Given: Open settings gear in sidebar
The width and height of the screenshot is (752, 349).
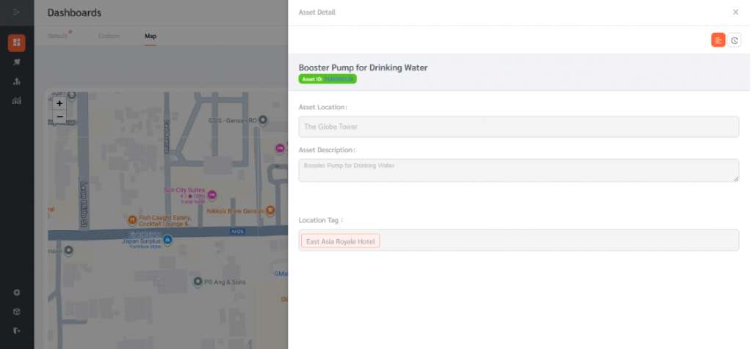Looking at the screenshot, I should click(17, 293).
